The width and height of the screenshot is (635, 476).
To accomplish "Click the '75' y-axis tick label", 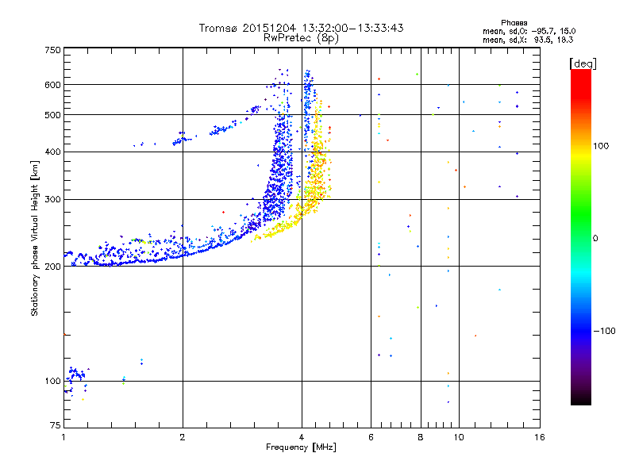I will coord(56,425).
